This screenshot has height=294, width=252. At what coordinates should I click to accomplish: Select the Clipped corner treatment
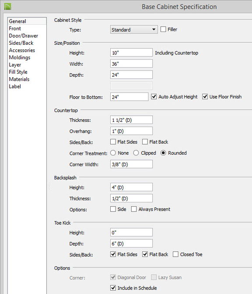[136, 153]
